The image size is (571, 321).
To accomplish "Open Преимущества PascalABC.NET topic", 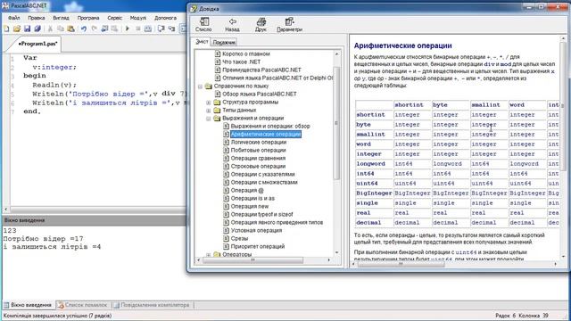I will [261, 70].
